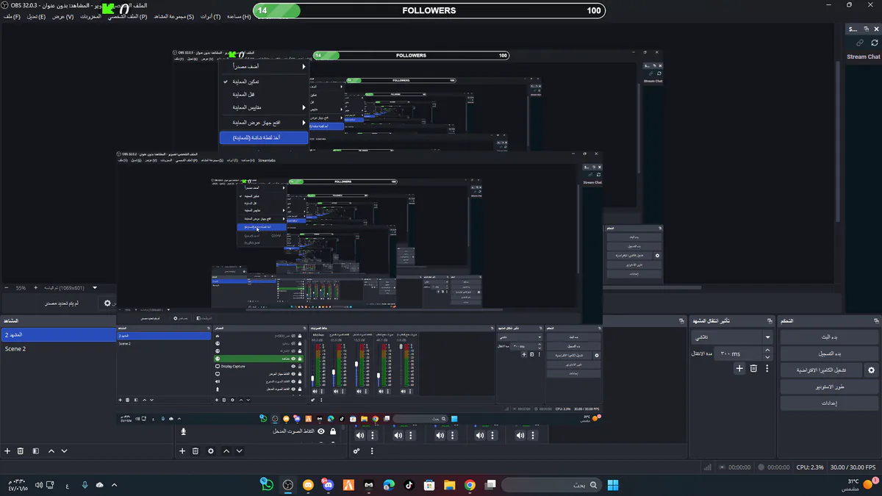The width and height of the screenshot is (882, 496).
Task: Open advanced audio properties gears icon
Action: click(356, 451)
